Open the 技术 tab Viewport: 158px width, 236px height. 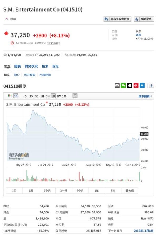tap(45, 66)
